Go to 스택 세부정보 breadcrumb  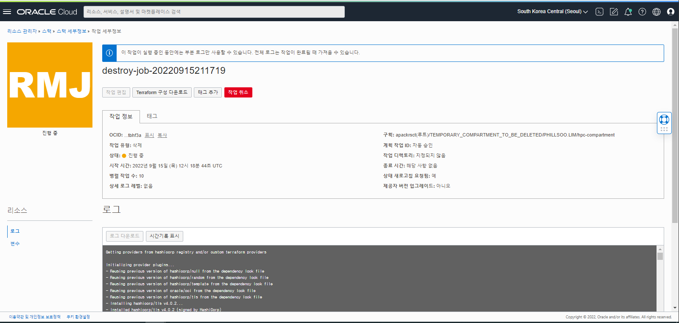72,31
